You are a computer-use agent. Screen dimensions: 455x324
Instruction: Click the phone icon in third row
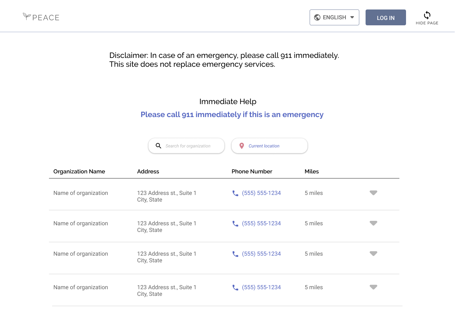[235, 254]
